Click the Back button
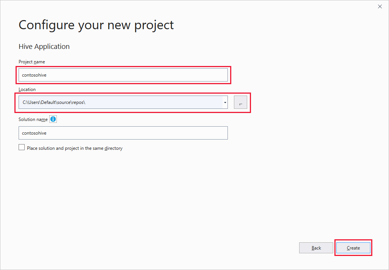Viewport: 389px width, 270px height. pyautogui.click(x=316, y=248)
